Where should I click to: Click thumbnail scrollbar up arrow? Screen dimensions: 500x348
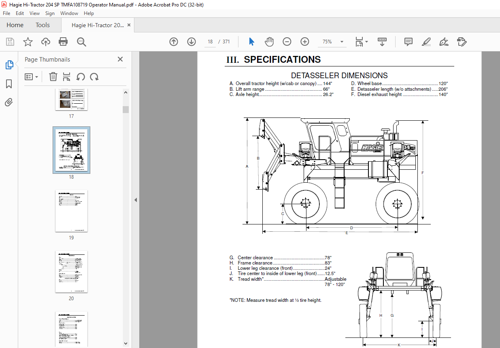point(126,92)
